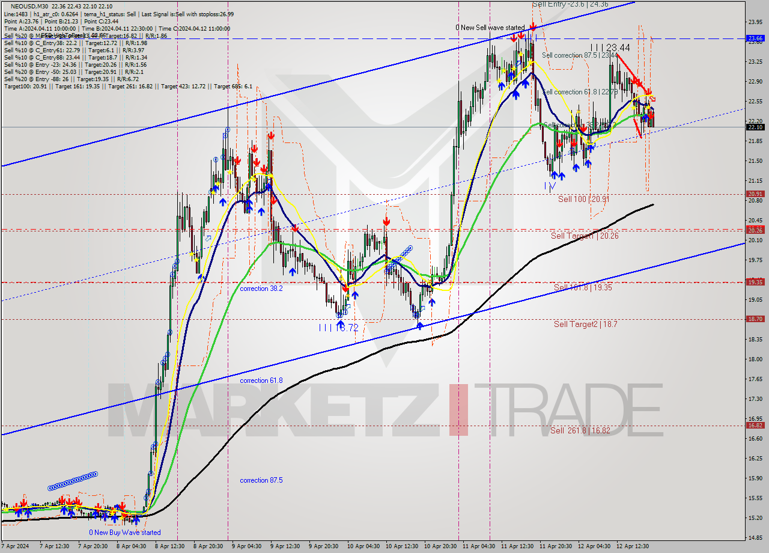Viewport: 769px width, 553px height.
Task: Click the red 20.26 price tag on axis
Action: point(755,230)
